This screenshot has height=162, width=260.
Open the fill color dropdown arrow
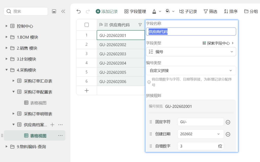point(173,12)
